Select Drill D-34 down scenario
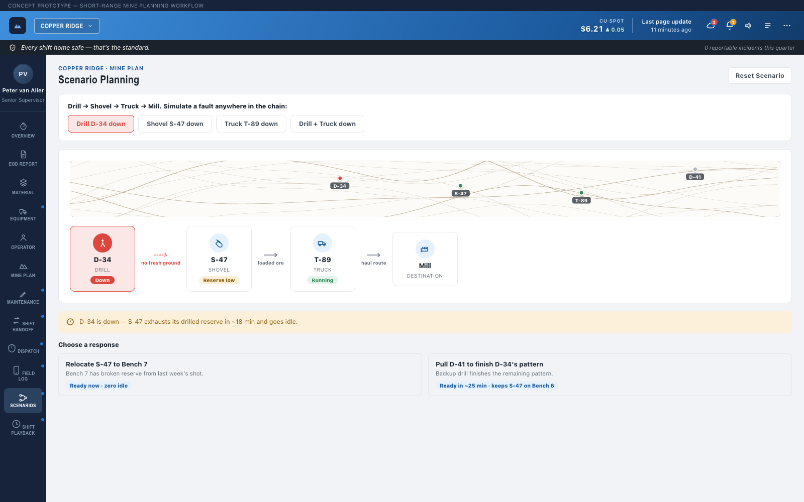This screenshot has width=804, height=502. [101, 124]
